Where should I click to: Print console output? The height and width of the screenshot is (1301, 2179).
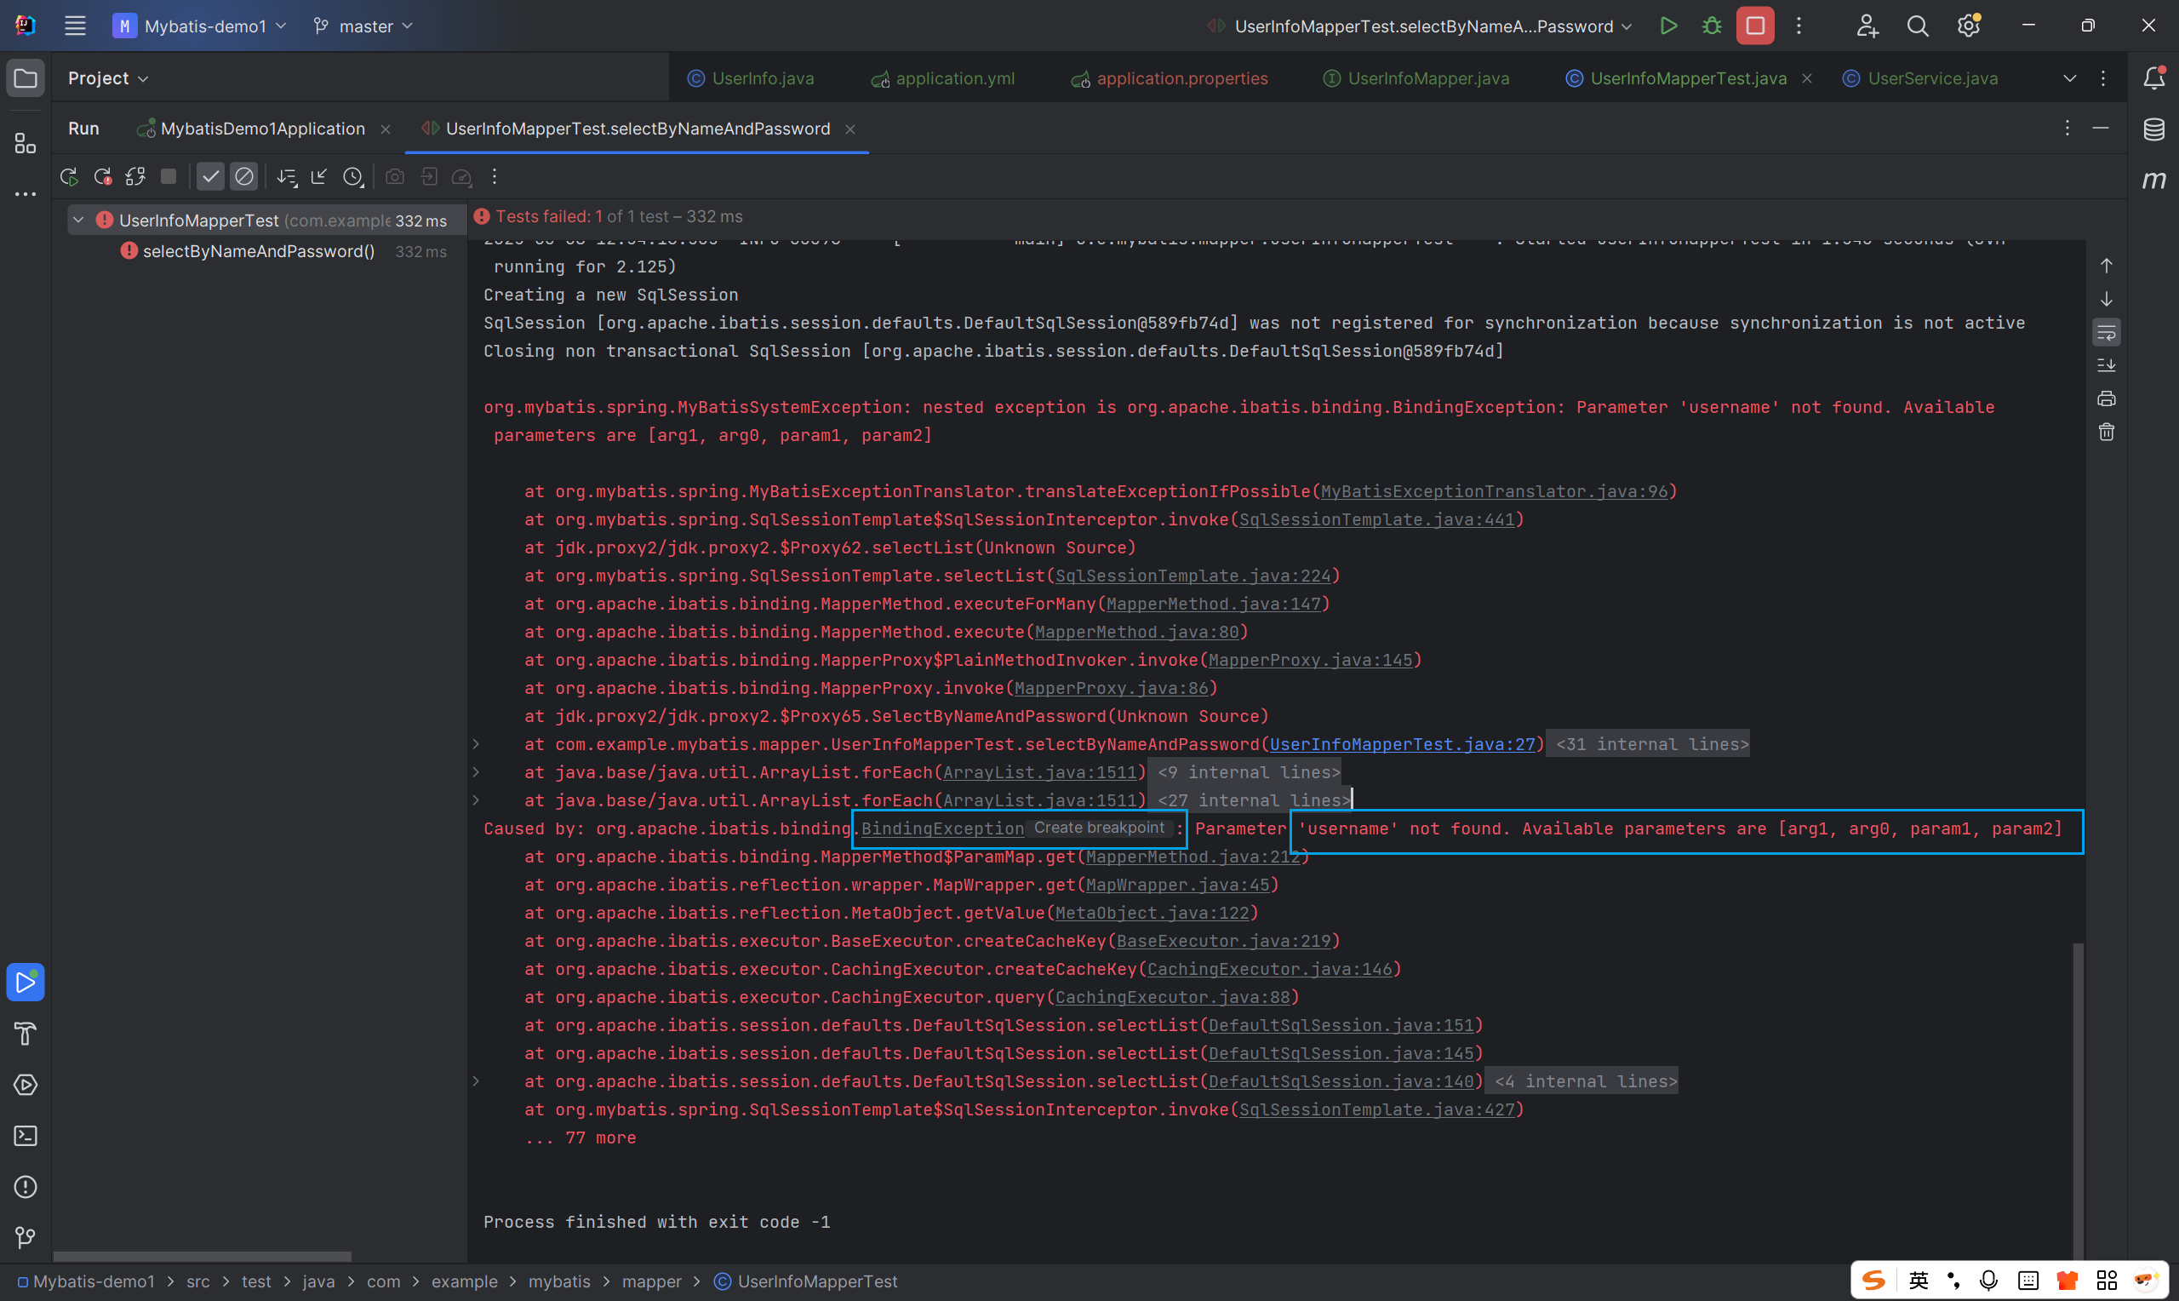coord(2107,398)
